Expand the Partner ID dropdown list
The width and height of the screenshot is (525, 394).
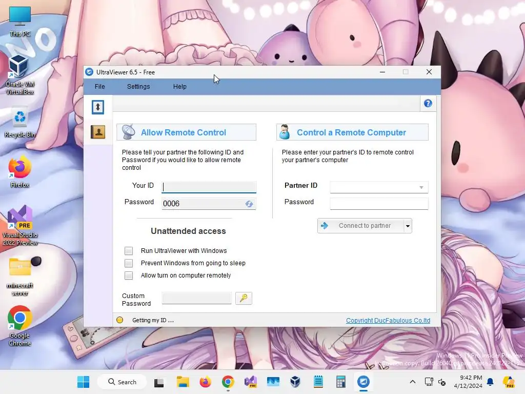click(421, 187)
